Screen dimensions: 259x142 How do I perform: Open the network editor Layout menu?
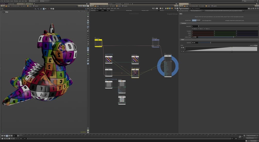[x=108, y=8]
